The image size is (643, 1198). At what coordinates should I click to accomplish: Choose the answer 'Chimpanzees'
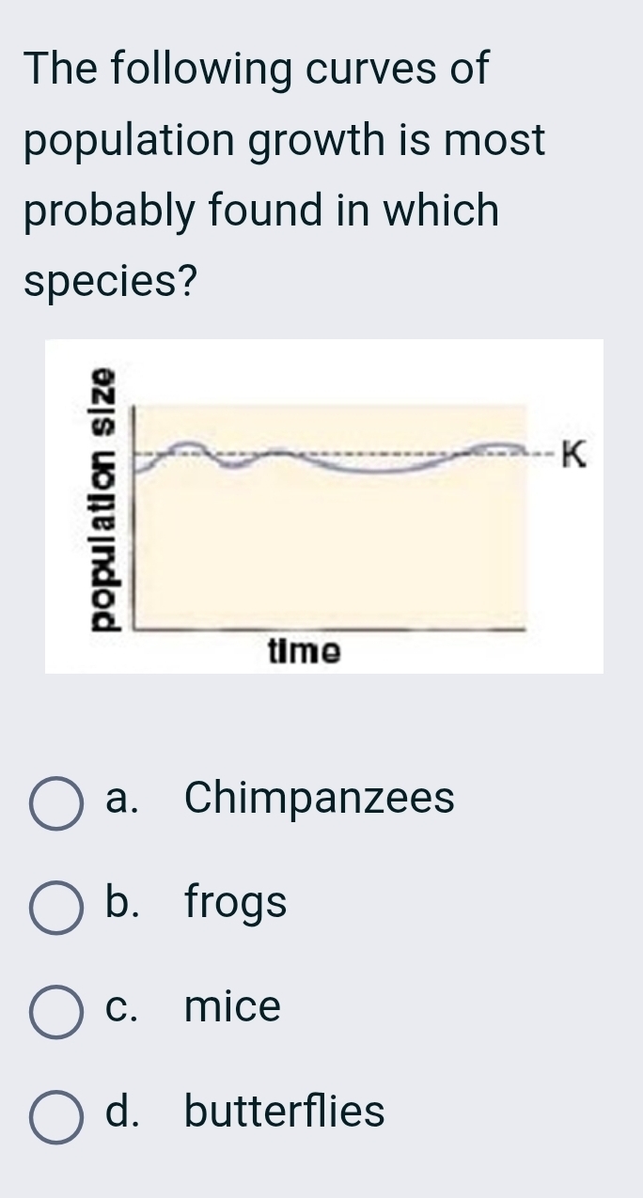click(320, 801)
